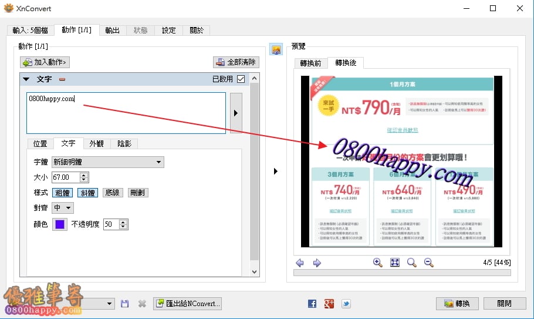
Task: Increase font size with up stepper
Action: [84, 175]
